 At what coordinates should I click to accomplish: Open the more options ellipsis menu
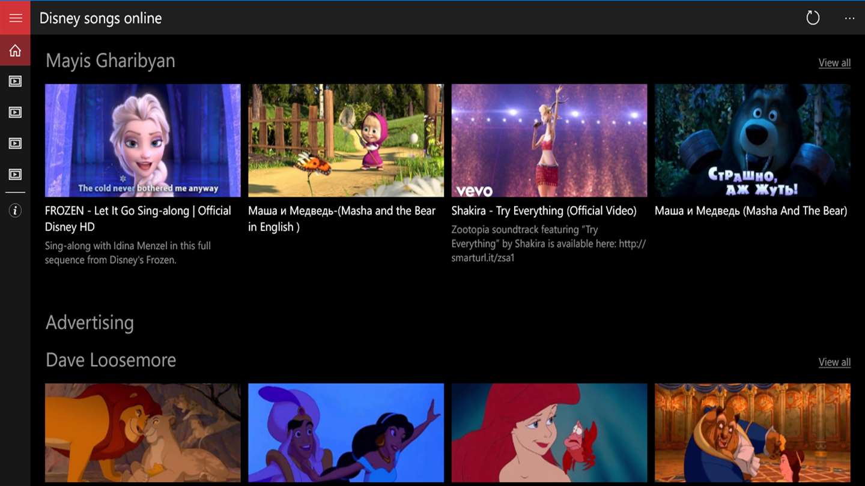849,18
